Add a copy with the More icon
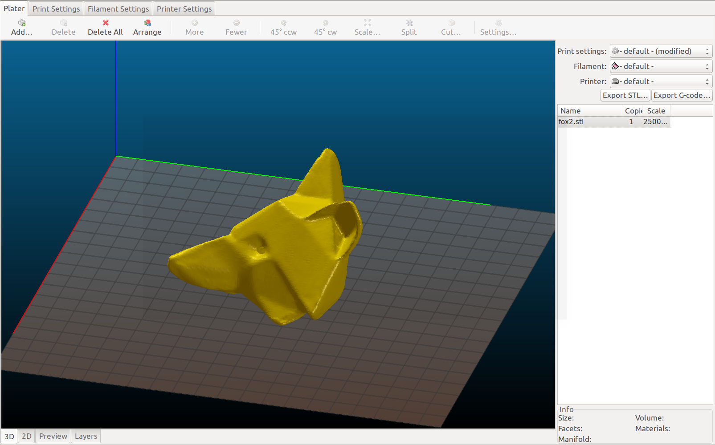 (x=194, y=23)
